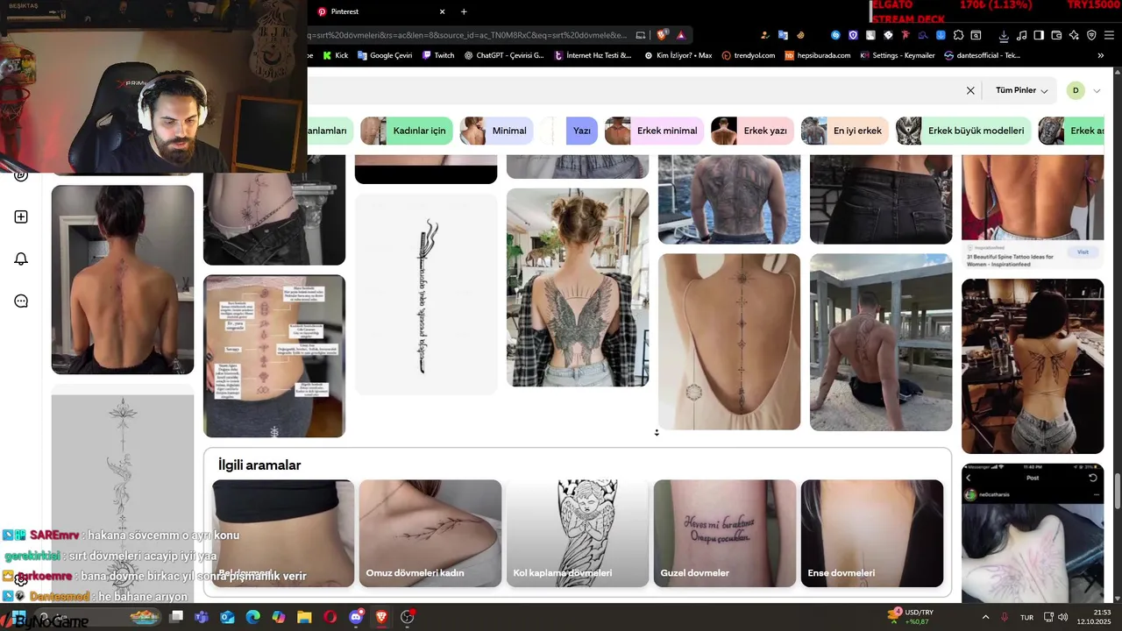
Task: Open the volume speaker tray icon
Action: tap(1062, 617)
